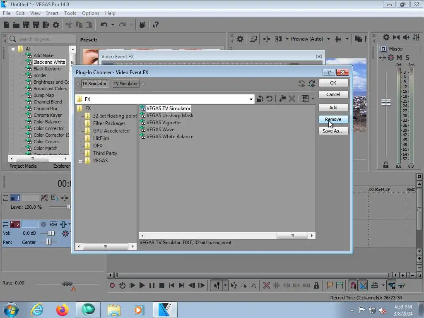Toggle first TV Simulator plug-in in chain
The height and width of the screenshot is (318, 424).
(94, 84)
